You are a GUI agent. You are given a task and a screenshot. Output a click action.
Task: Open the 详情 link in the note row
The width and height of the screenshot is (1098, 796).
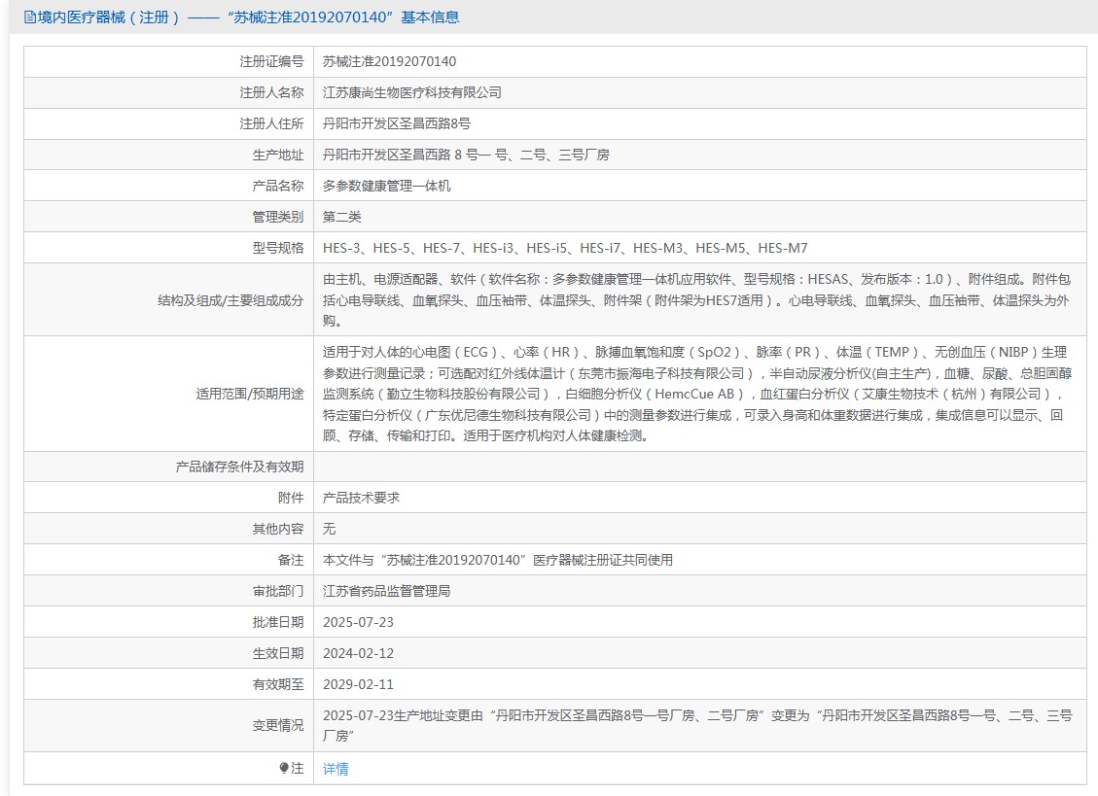[x=336, y=769]
